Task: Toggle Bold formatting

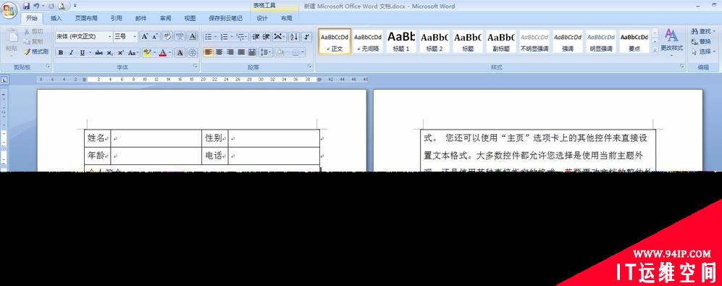Action: pos(61,53)
